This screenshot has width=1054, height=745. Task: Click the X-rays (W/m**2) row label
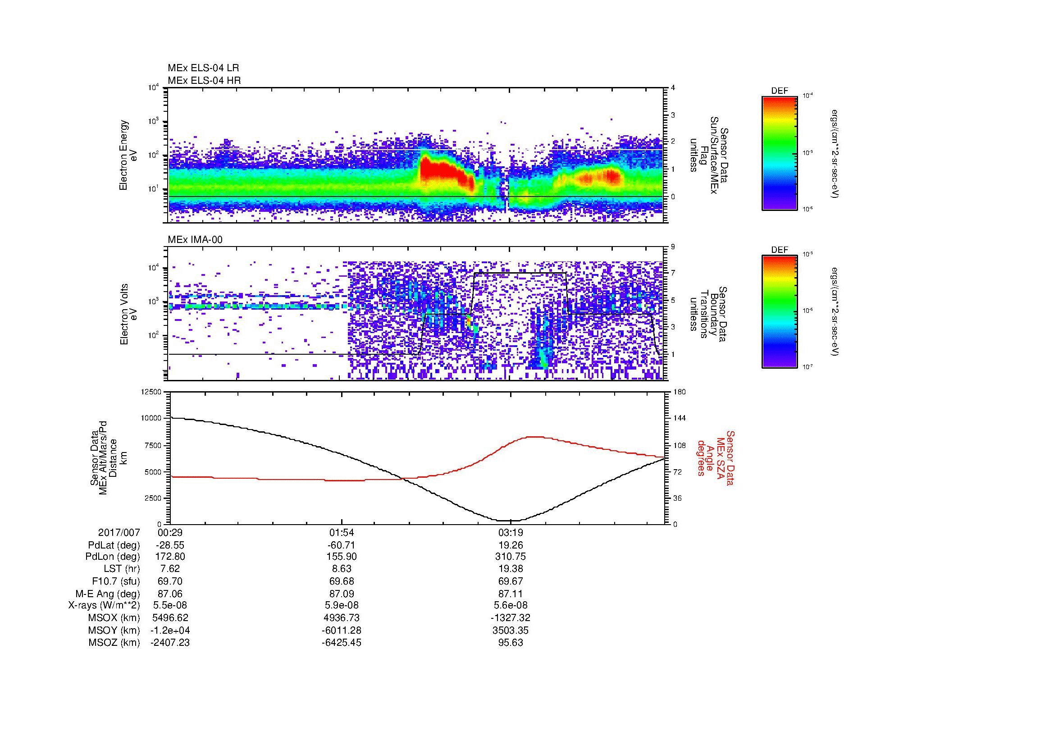click(x=104, y=605)
